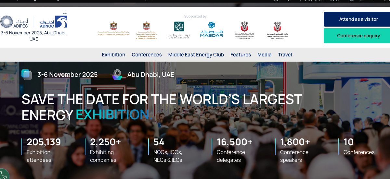This screenshot has height=179, width=390.
Task: Click the ADIPEC logo in header
Action: (14, 22)
